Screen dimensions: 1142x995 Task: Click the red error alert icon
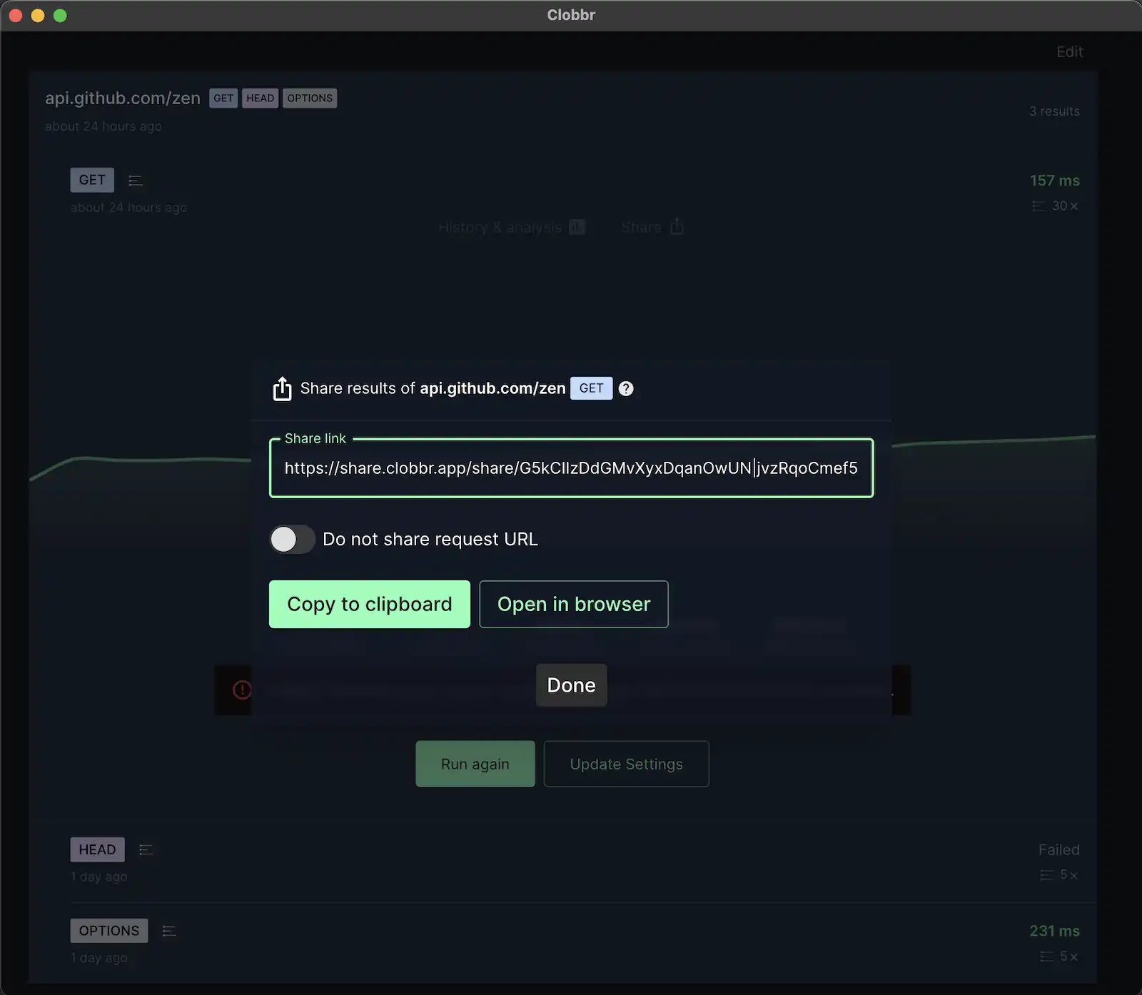point(242,690)
